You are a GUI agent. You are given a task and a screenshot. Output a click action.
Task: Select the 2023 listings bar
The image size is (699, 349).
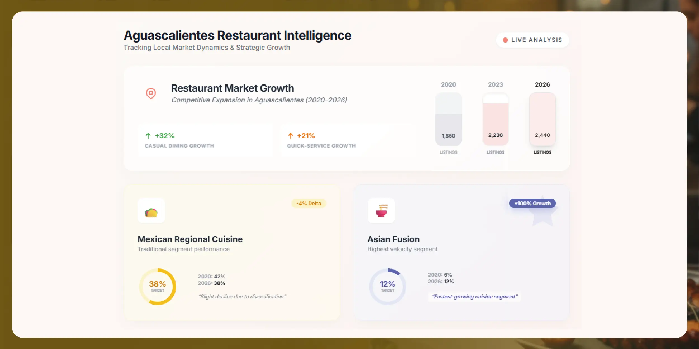(x=495, y=119)
